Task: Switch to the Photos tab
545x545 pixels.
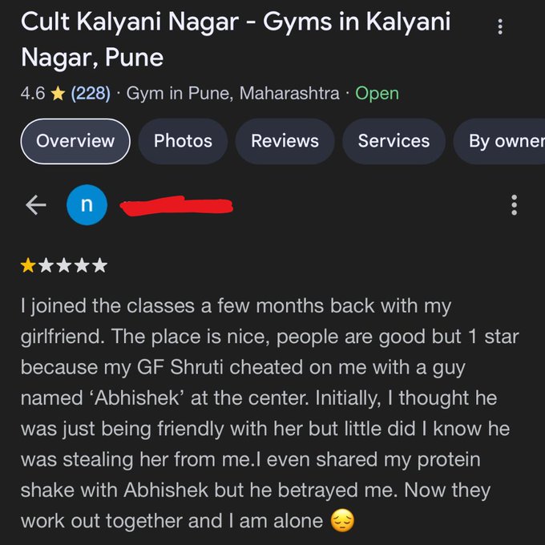Action: 183,141
